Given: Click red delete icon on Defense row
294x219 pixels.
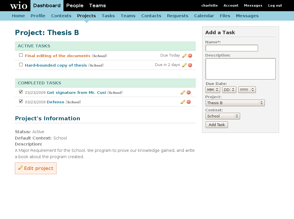Looking at the screenshot, I should [x=189, y=102].
